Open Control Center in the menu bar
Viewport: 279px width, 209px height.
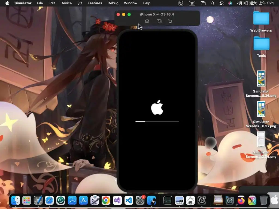[x=221, y=3]
